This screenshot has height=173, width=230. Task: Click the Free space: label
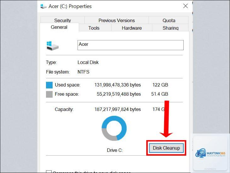67,94
